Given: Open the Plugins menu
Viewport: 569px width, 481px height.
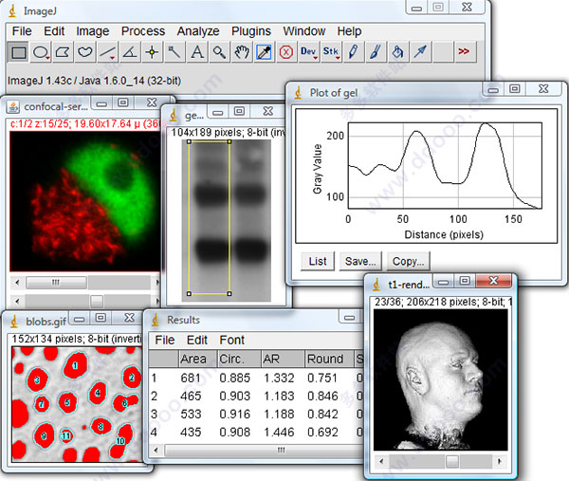Looking at the screenshot, I should point(251,31).
